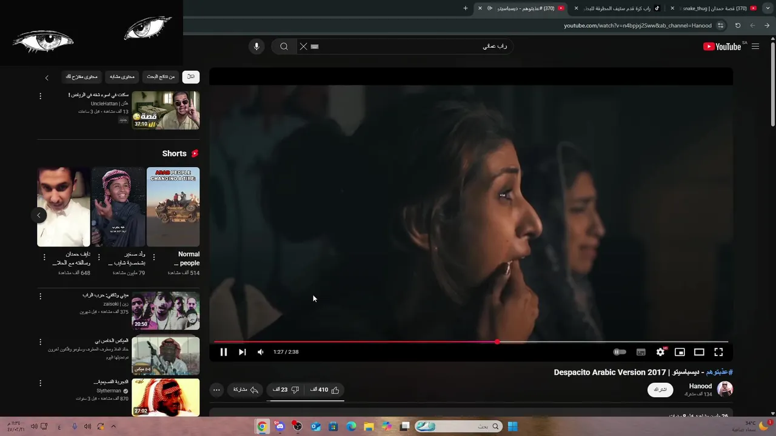Viewport: 776px width, 436px height.
Task: Select the الكل filter chip
Action: click(191, 77)
